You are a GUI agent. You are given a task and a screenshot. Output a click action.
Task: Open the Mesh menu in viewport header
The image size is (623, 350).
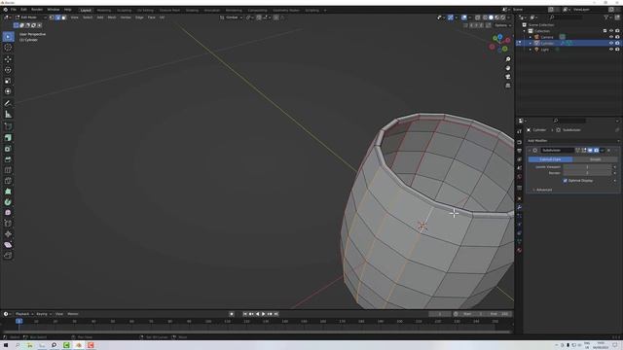tap(112, 17)
